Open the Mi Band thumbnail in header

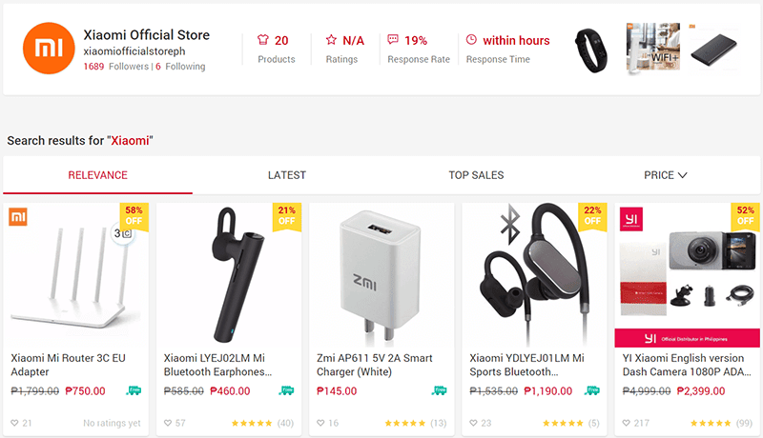[591, 50]
